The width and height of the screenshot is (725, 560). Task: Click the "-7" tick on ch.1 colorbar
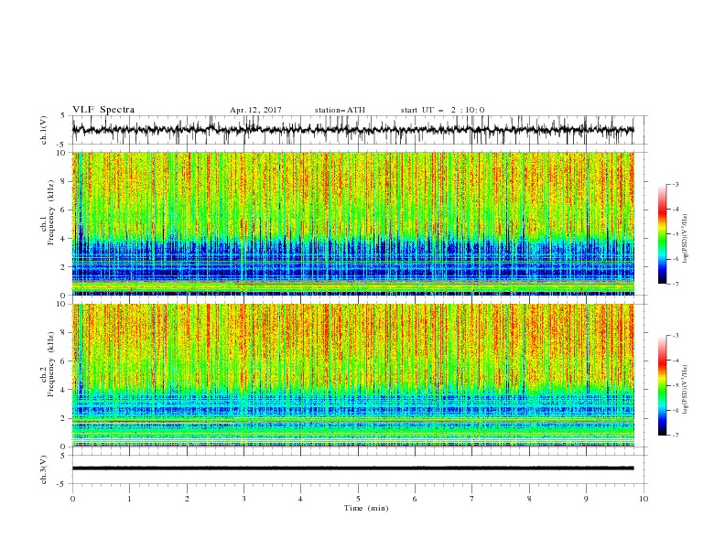coord(675,284)
